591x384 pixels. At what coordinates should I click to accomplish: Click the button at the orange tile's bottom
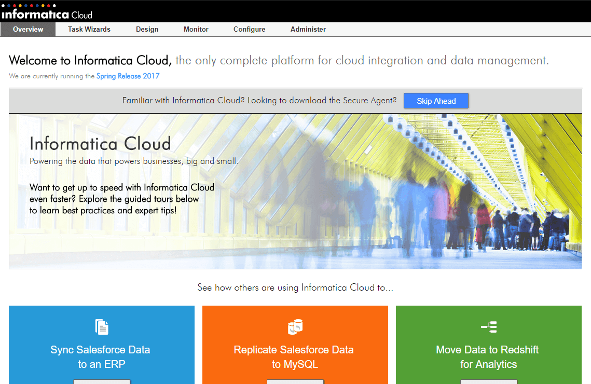(x=295, y=381)
